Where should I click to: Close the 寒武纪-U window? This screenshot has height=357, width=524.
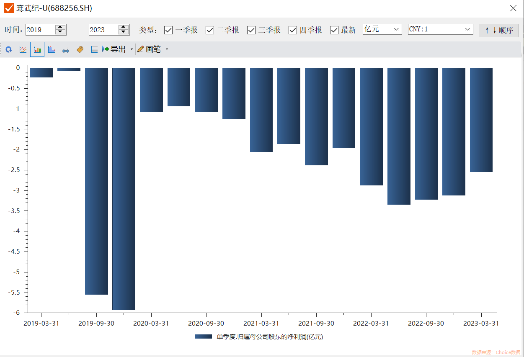pos(513,8)
